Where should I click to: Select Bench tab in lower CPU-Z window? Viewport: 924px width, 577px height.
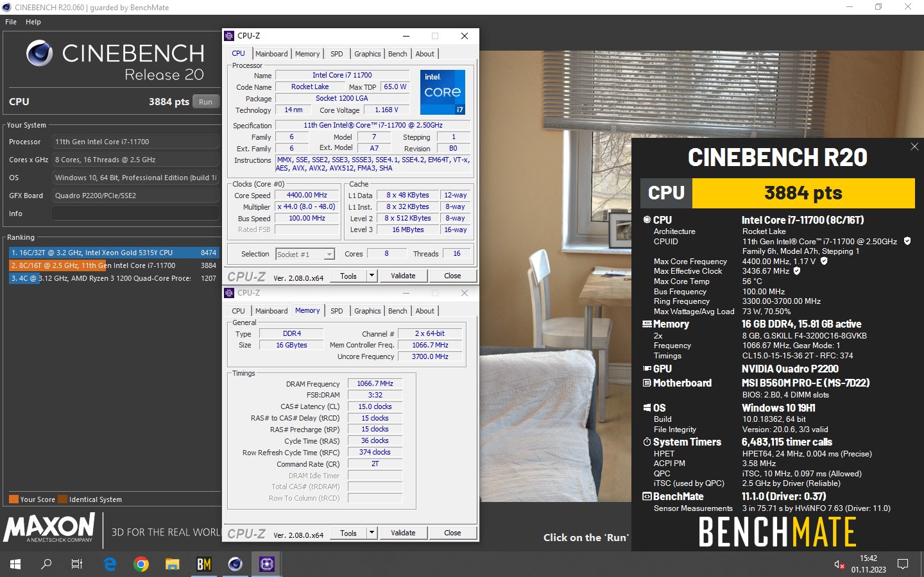pos(398,311)
